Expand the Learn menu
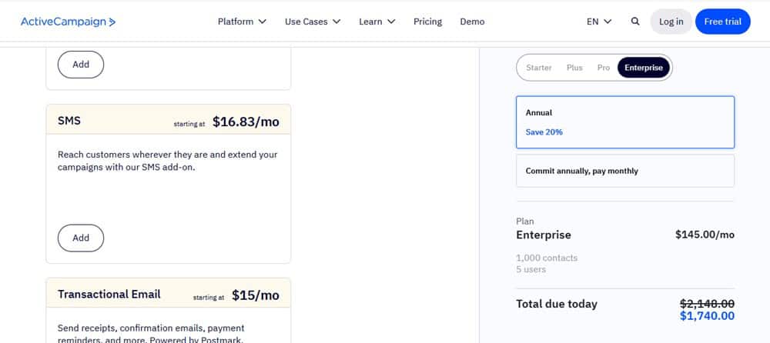The image size is (770, 343). (x=377, y=22)
